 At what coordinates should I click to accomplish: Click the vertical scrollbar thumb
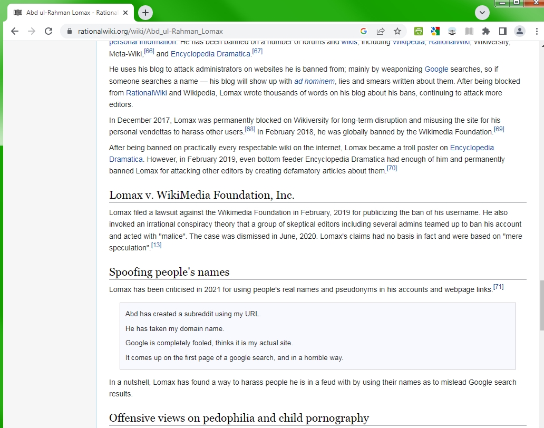[x=541, y=305]
